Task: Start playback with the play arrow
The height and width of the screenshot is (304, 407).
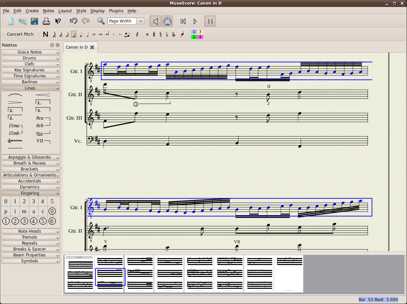Action: [195, 21]
